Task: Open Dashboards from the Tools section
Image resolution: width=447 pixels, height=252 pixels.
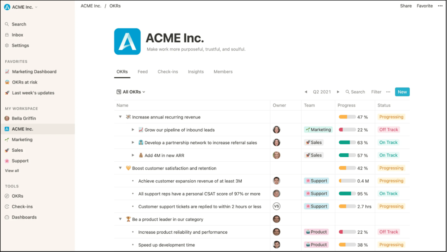Action: coord(24,217)
